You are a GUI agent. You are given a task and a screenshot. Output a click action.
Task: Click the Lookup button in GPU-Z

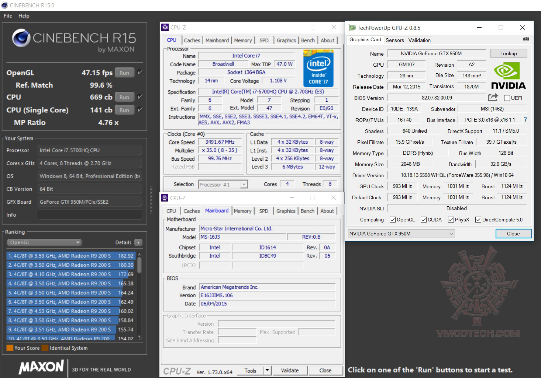click(509, 53)
